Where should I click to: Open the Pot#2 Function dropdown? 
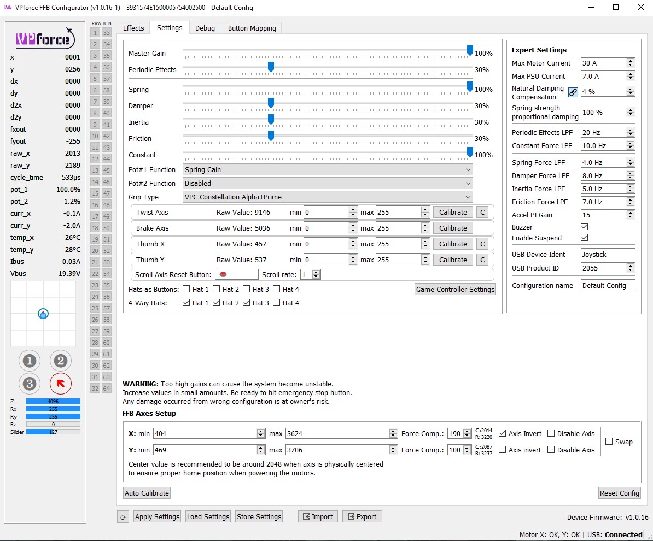click(x=328, y=184)
